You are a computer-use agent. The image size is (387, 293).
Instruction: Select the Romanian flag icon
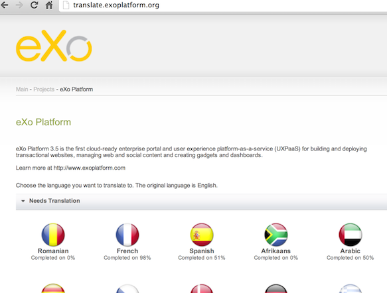53,235
